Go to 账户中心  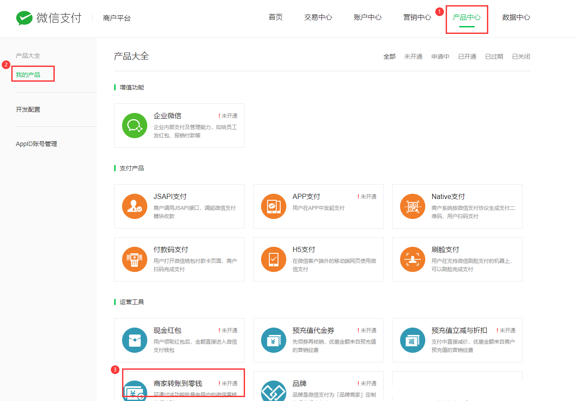(368, 17)
